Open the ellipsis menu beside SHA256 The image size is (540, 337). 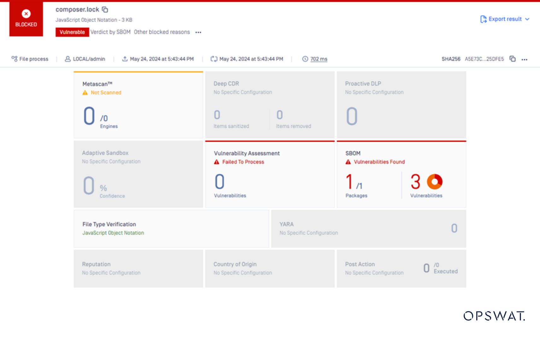tap(524, 60)
